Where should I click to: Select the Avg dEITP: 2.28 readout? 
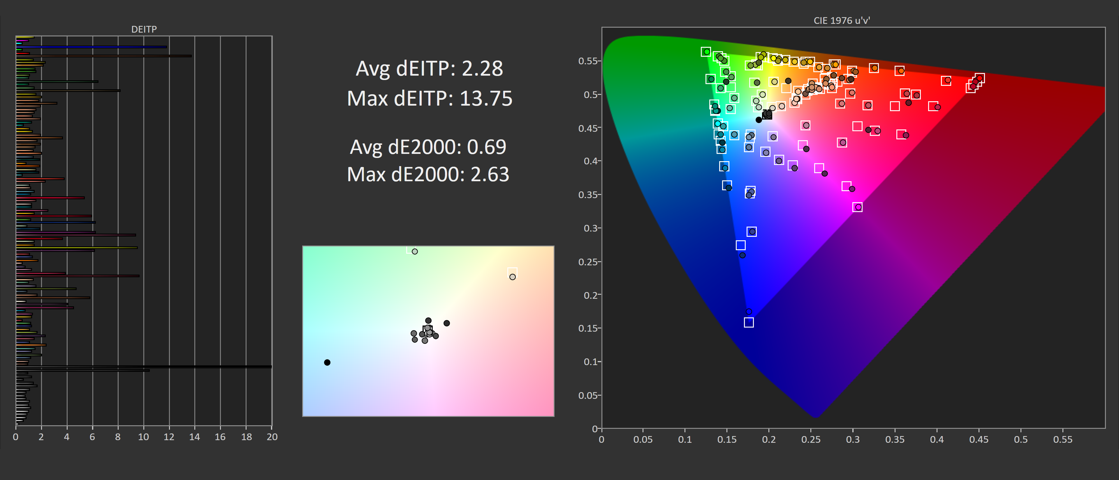(x=429, y=69)
